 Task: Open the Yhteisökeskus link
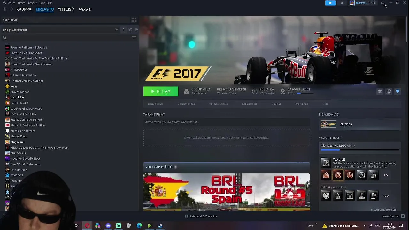coord(218,104)
